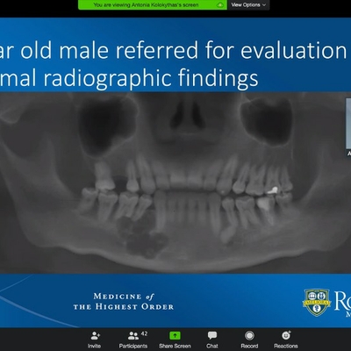The height and width of the screenshot is (351, 351).
Task: Click the Reactions label text
Action: pyautogui.click(x=286, y=346)
